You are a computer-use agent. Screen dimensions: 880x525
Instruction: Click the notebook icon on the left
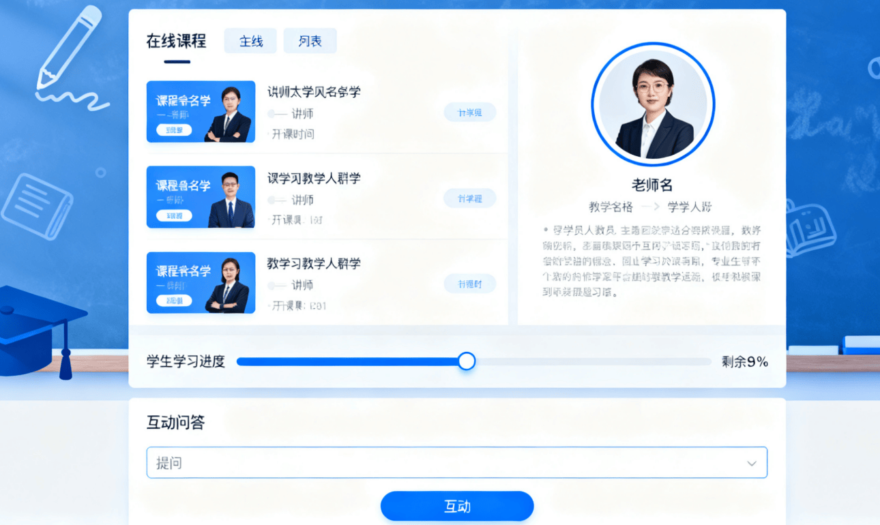point(37,206)
